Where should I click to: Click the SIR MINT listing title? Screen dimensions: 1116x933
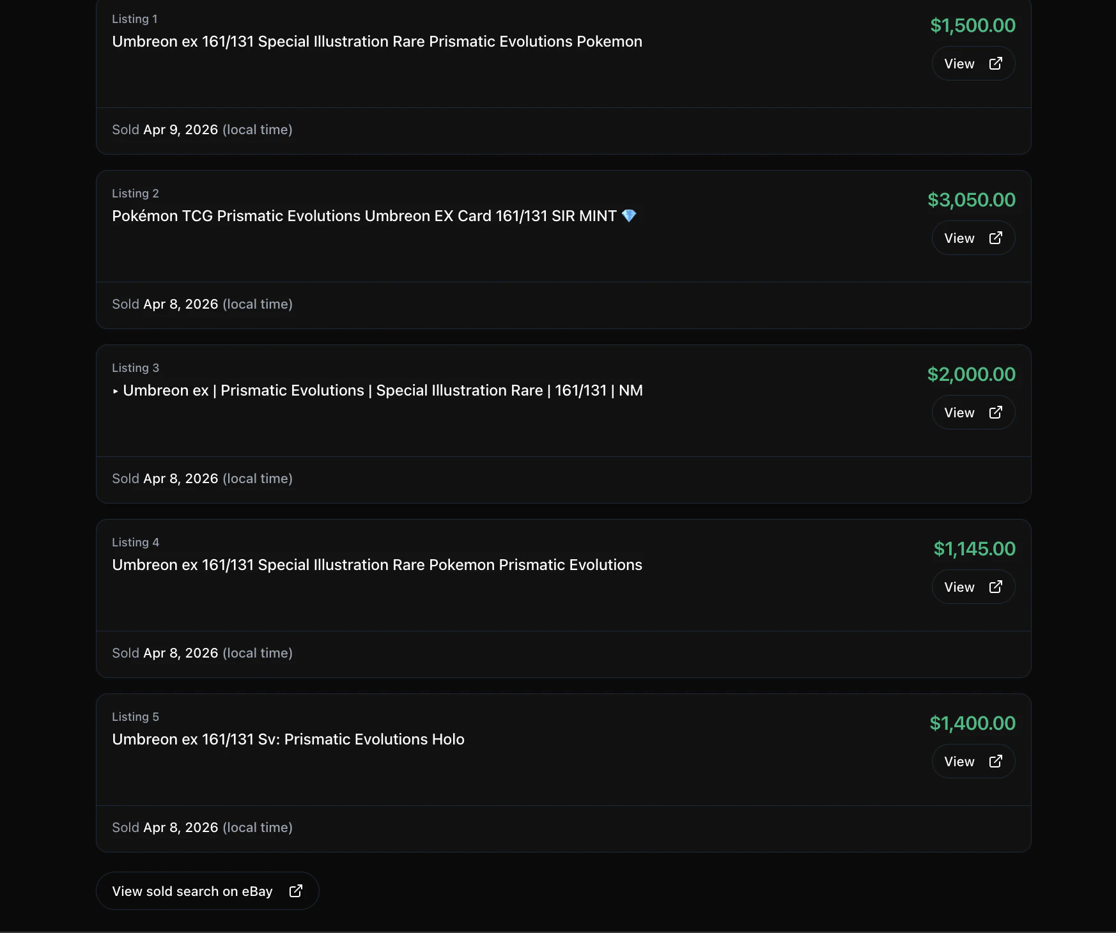(x=364, y=216)
